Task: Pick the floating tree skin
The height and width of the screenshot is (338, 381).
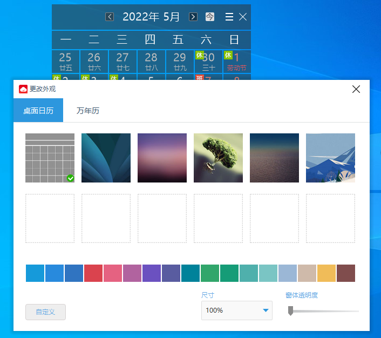Action: [218, 158]
